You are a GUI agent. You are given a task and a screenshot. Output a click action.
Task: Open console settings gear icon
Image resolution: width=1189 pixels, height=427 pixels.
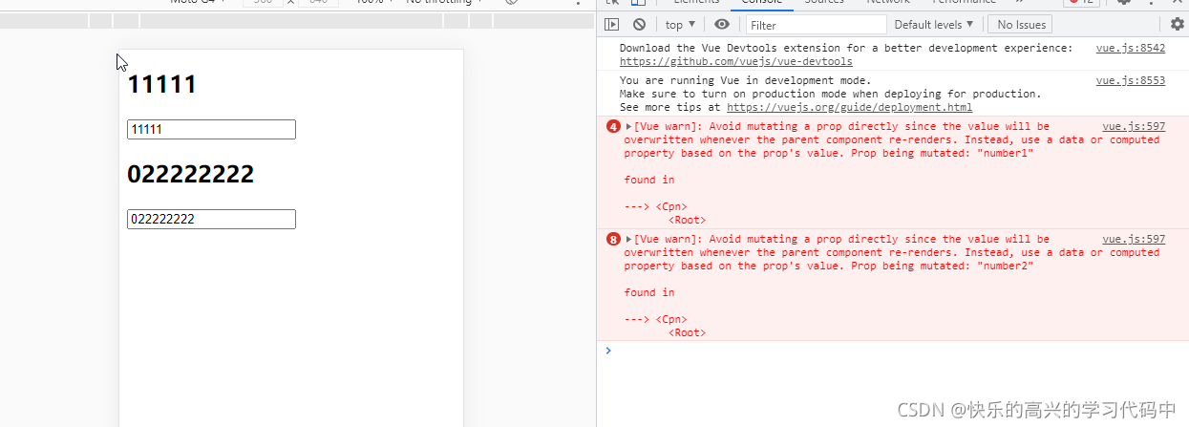click(x=1178, y=24)
